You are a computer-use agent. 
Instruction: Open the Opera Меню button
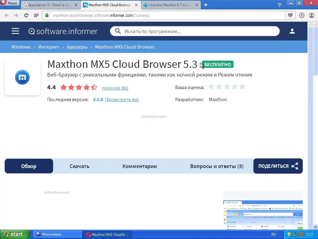click(x=10, y=3)
